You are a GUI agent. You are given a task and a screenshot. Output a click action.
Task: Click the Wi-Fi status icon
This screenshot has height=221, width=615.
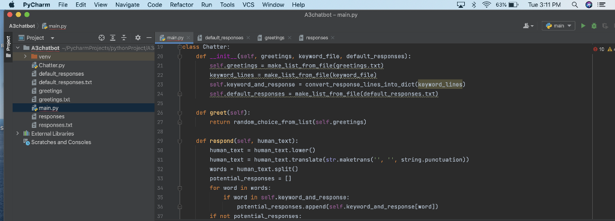pos(486,5)
